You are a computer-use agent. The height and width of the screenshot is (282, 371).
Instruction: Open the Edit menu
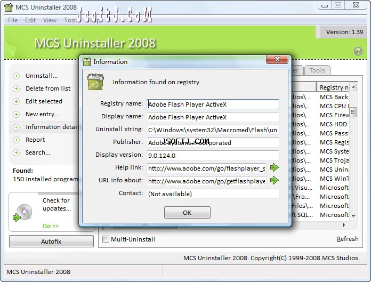point(30,20)
